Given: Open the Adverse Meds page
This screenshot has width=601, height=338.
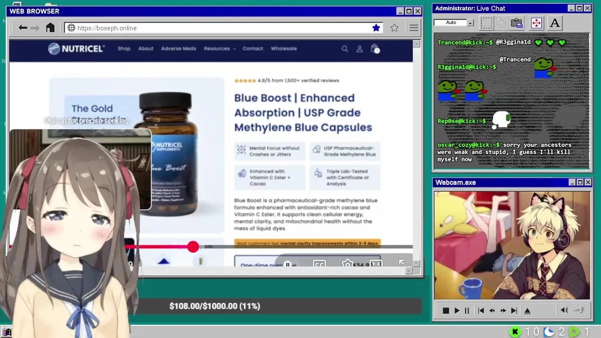Looking at the screenshot, I should click(x=178, y=48).
